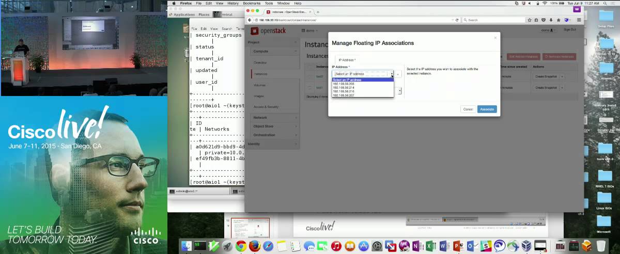Expand the Network sidebar section
Screen dimensions: 620x254
point(274,117)
